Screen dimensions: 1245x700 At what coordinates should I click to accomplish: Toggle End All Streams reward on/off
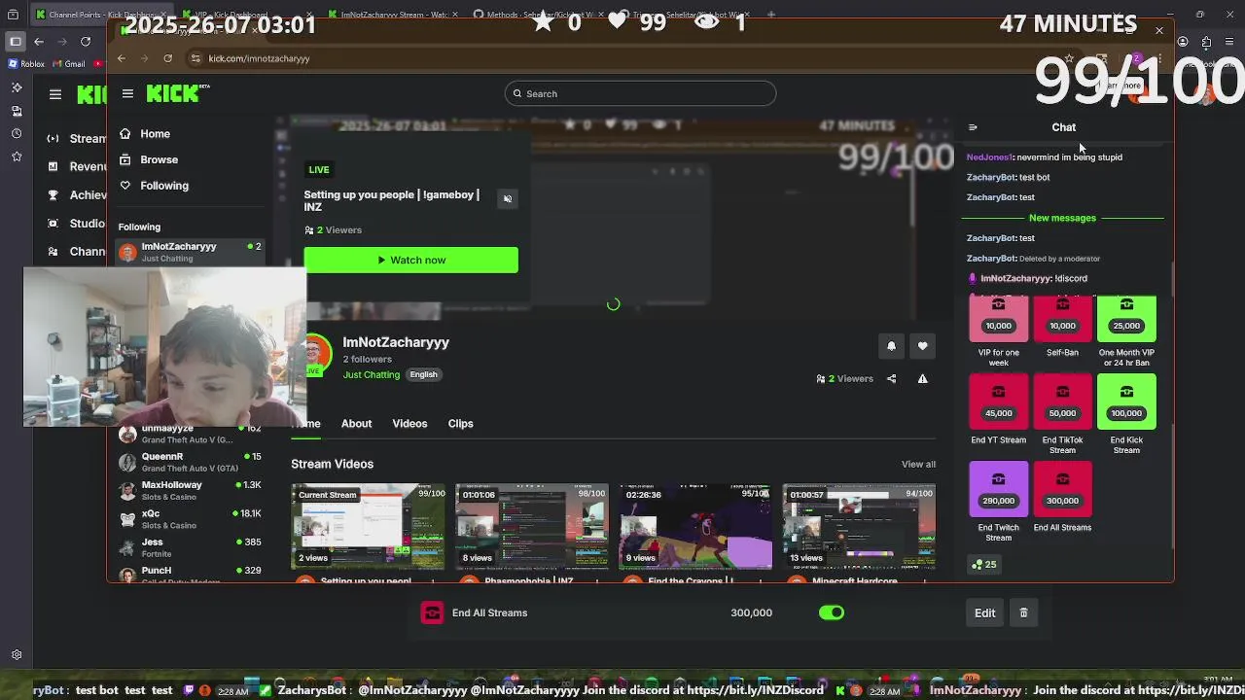click(832, 612)
